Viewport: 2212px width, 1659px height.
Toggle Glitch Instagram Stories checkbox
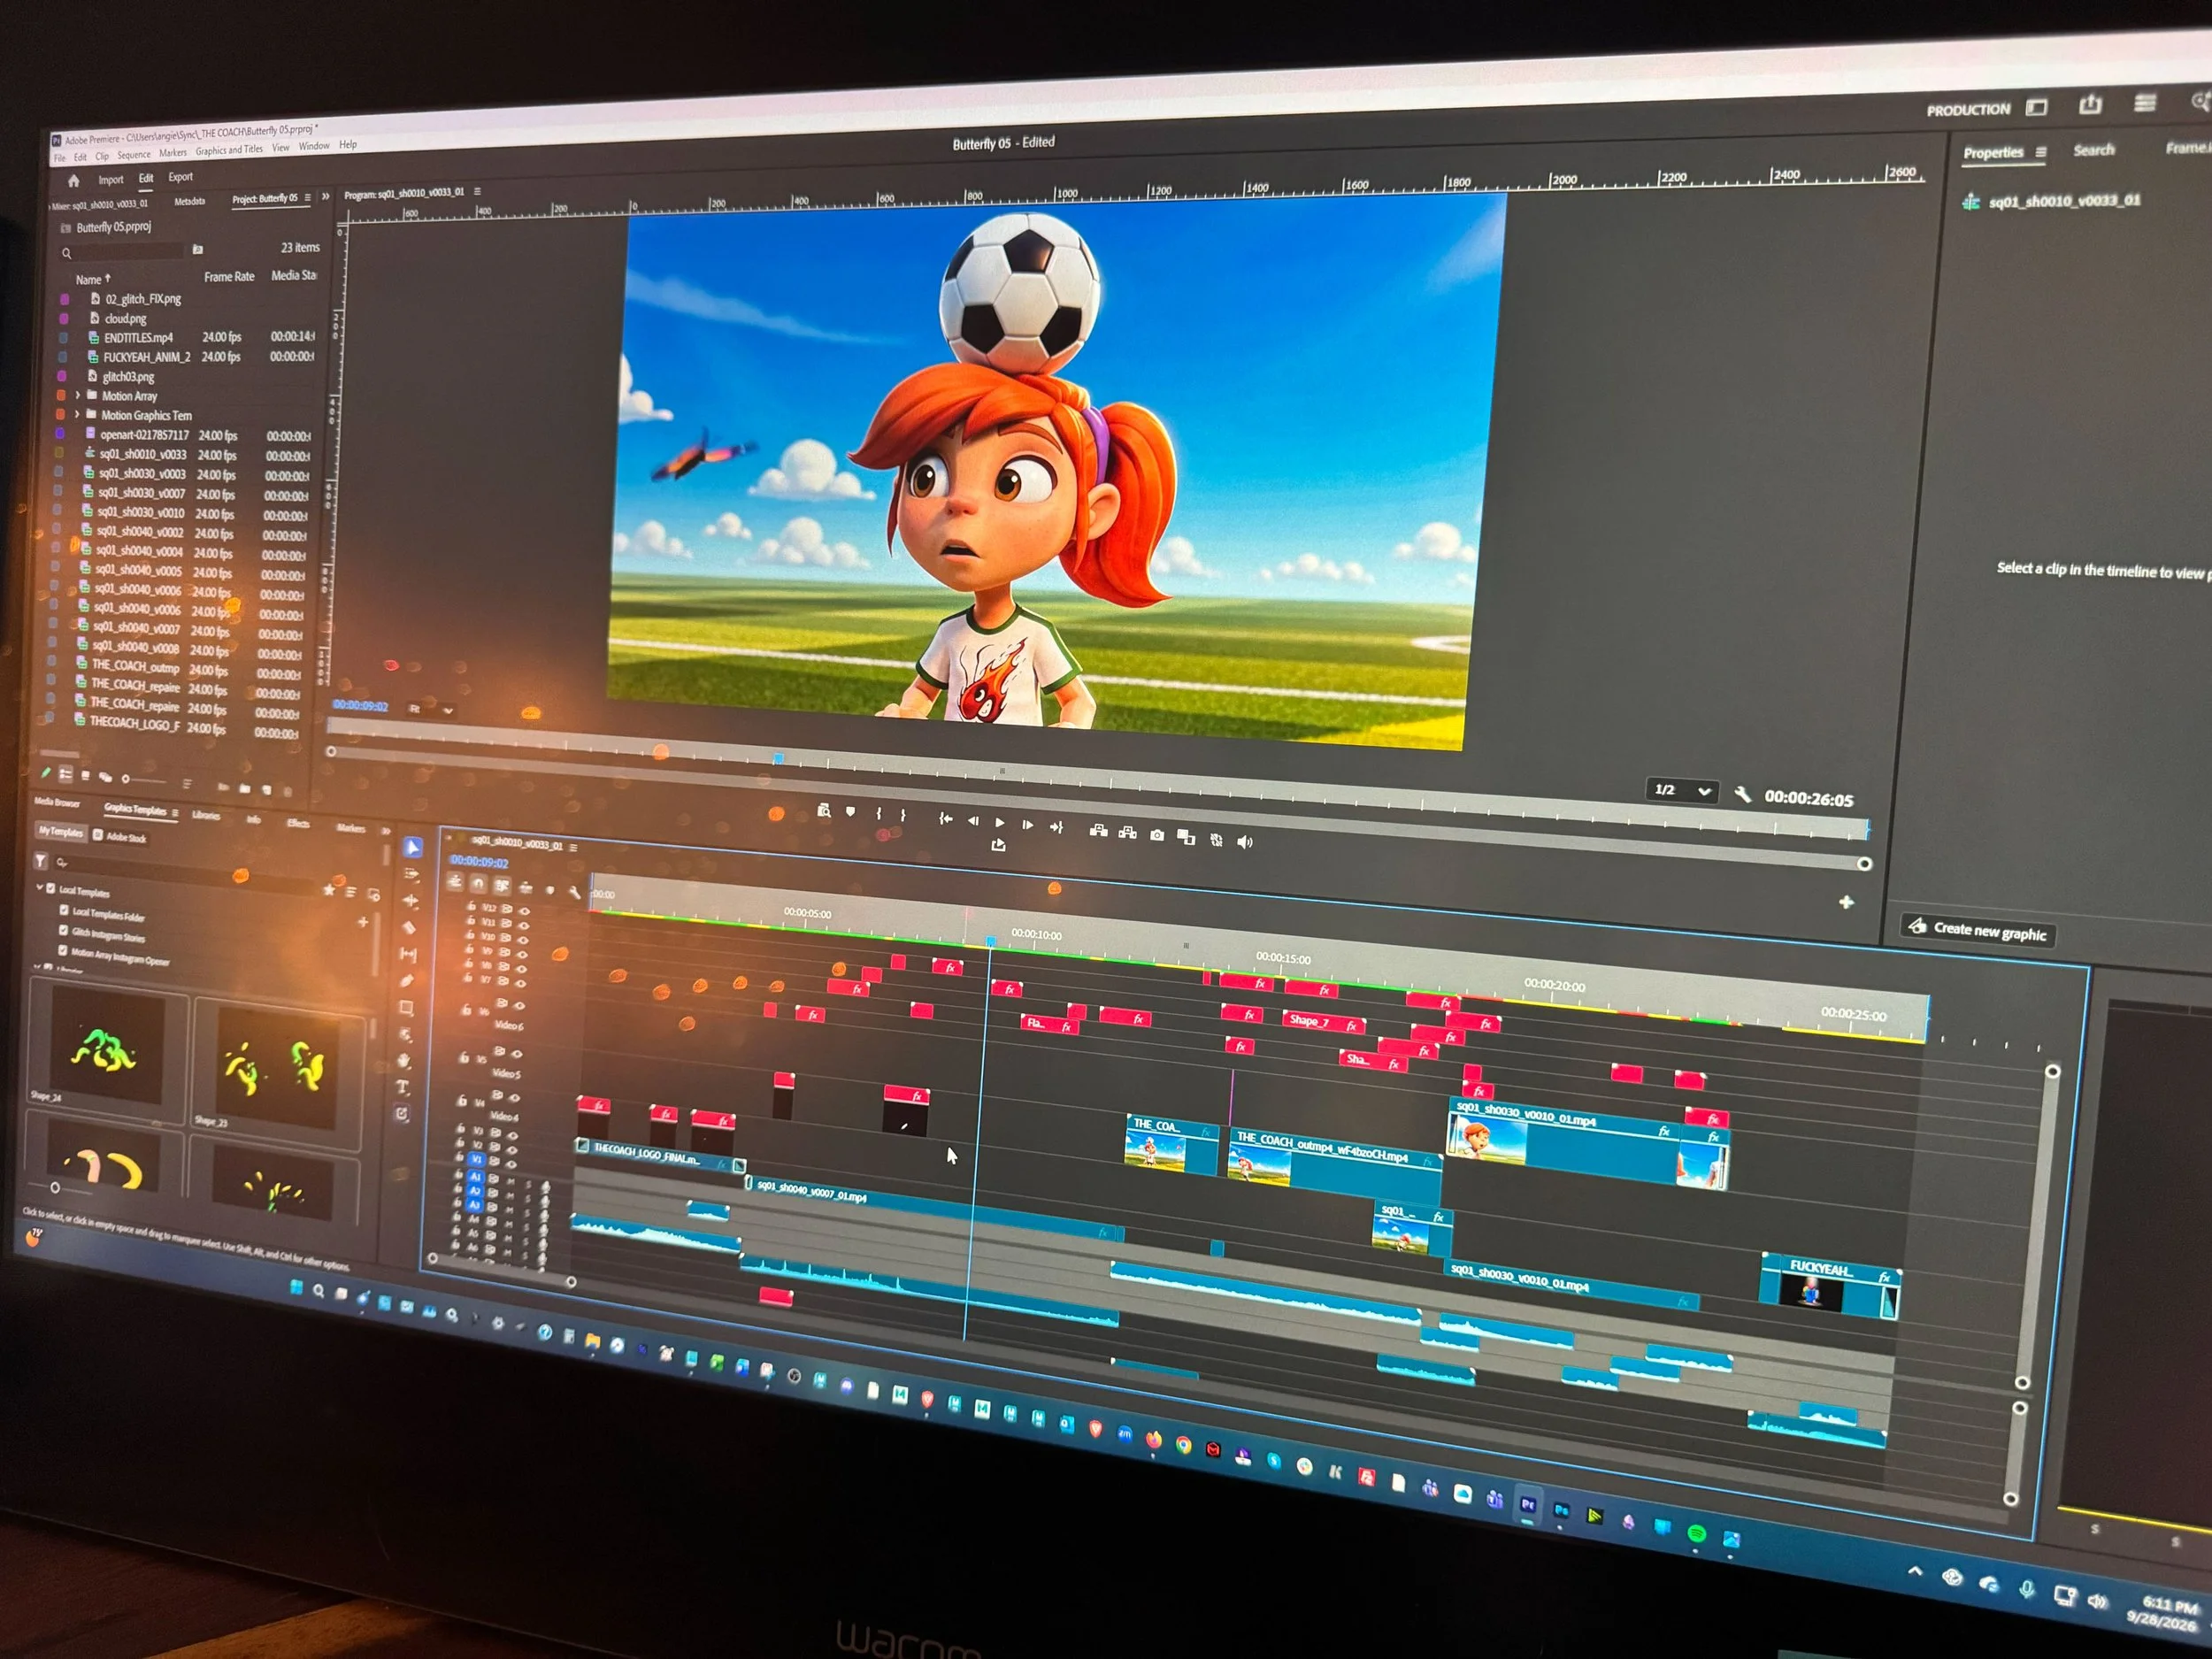tap(63, 931)
